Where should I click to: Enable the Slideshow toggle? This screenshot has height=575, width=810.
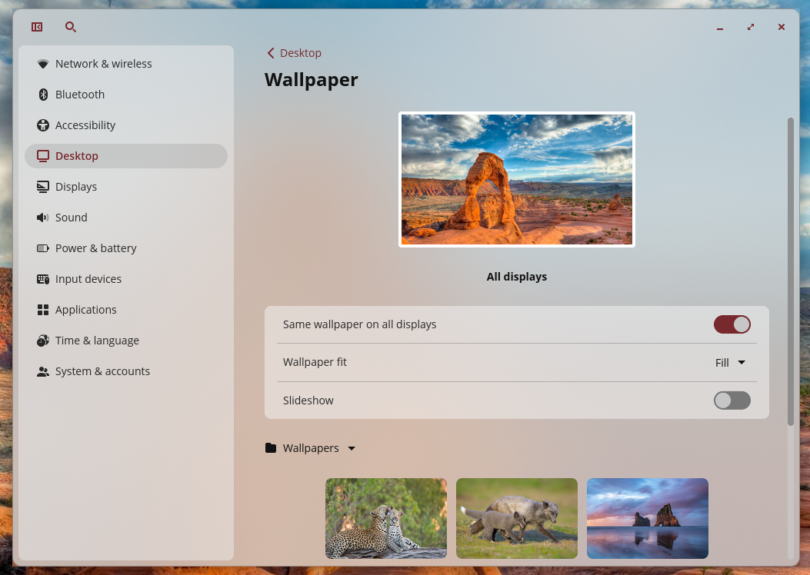(x=732, y=401)
